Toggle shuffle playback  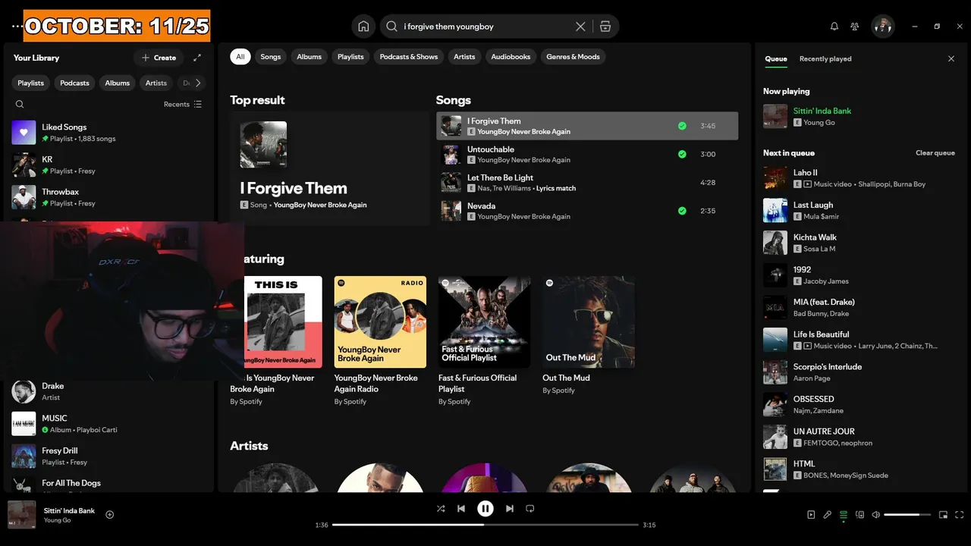[441, 509]
